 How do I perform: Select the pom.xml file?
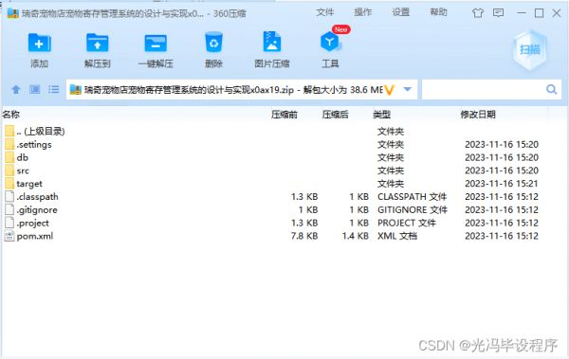[x=276, y=236]
